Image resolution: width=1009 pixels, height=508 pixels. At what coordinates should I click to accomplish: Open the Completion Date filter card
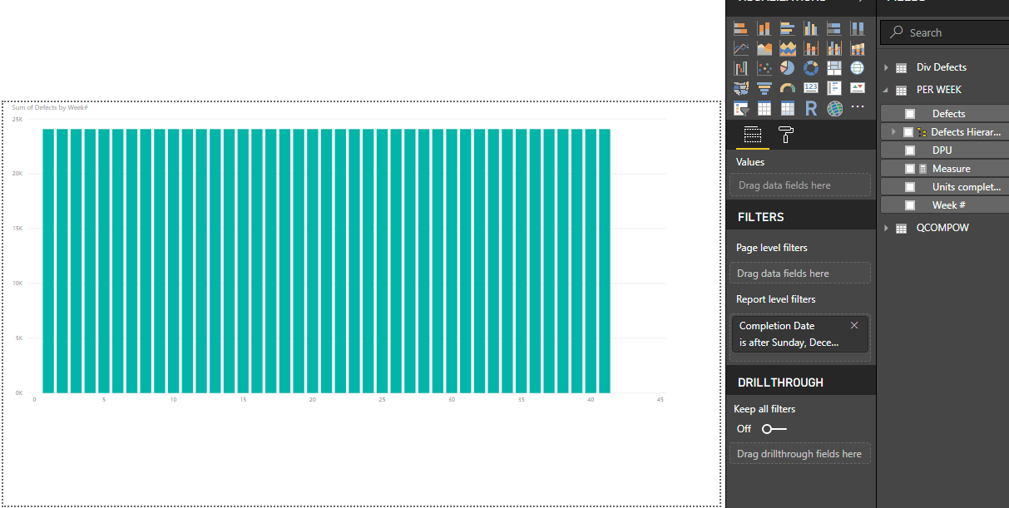pos(800,334)
